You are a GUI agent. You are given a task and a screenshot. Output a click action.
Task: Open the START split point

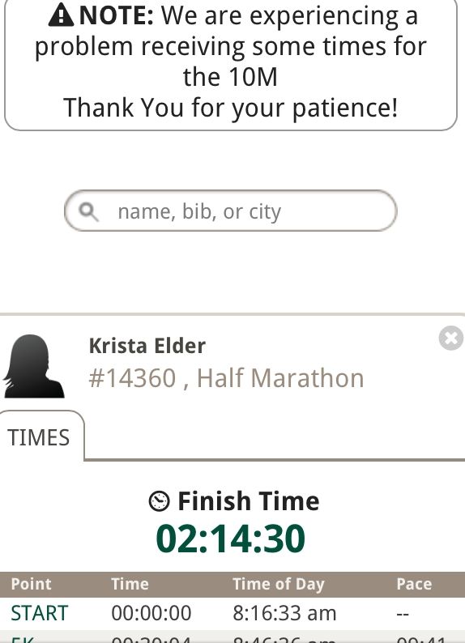point(40,614)
